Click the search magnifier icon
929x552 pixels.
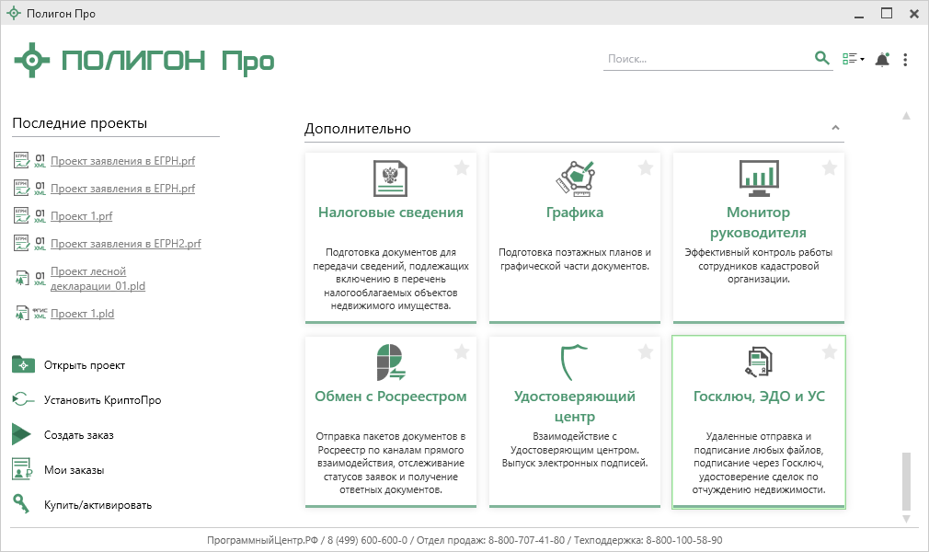822,59
